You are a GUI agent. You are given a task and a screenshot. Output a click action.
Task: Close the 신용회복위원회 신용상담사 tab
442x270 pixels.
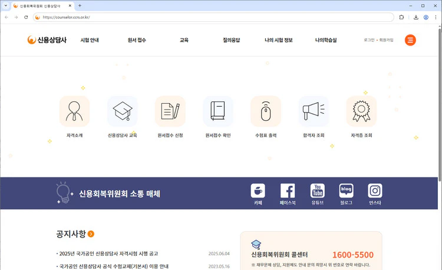[x=70, y=6]
